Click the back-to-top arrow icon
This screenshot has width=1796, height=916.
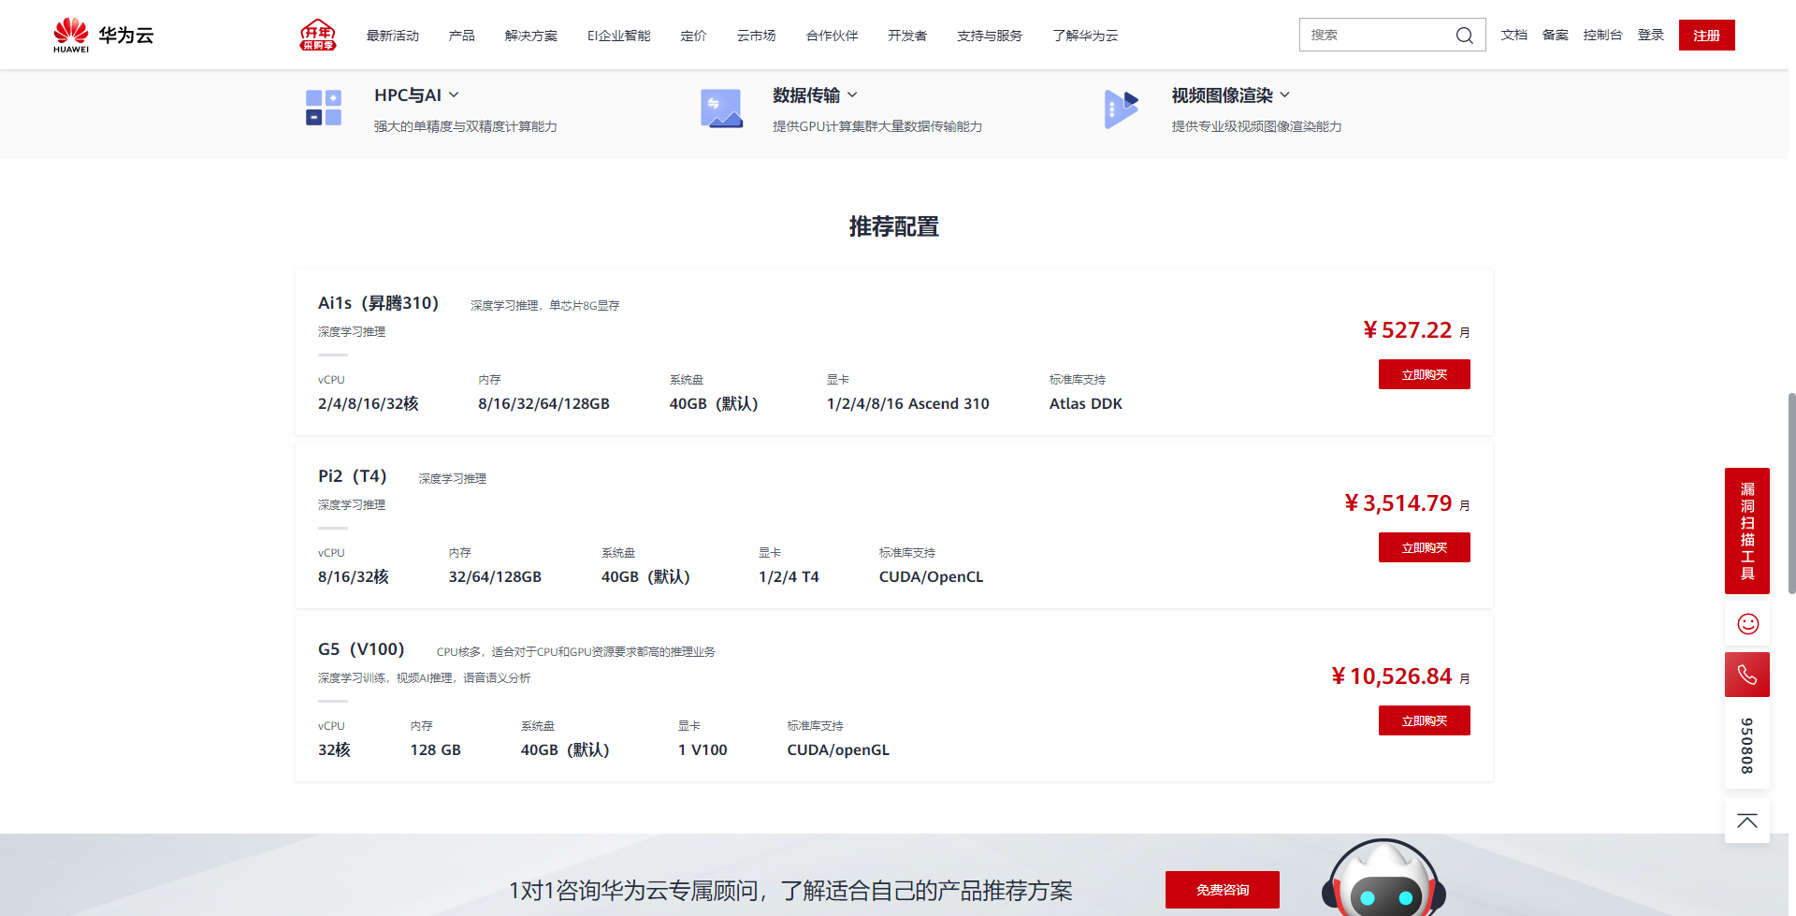click(x=1747, y=821)
